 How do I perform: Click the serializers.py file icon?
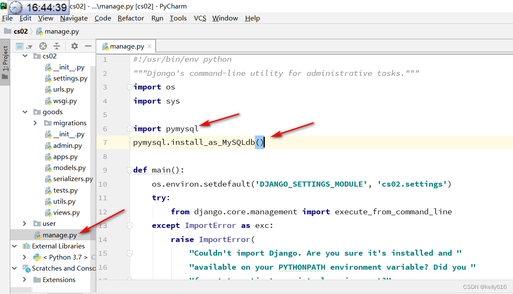coord(48,179)
